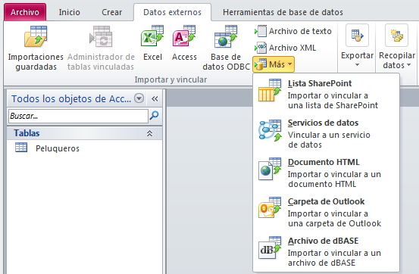
Task: Switch to the Inicio tab
Action: pyautogui.click(x=69, y=12)
